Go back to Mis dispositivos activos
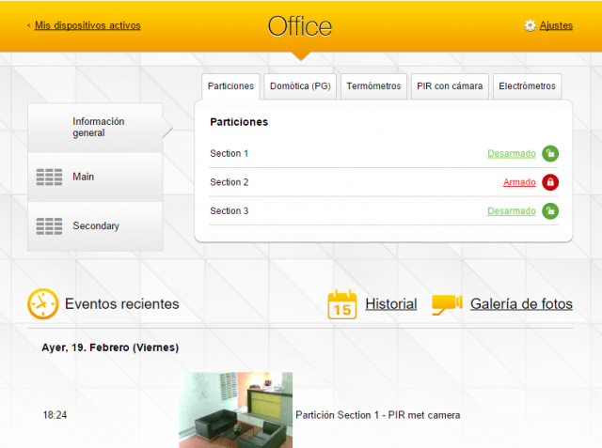This screenshot has height=448, width=602. [x=87, y=25]
